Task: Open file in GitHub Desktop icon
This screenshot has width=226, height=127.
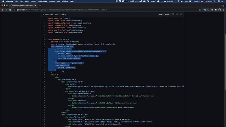Action: 173,14
